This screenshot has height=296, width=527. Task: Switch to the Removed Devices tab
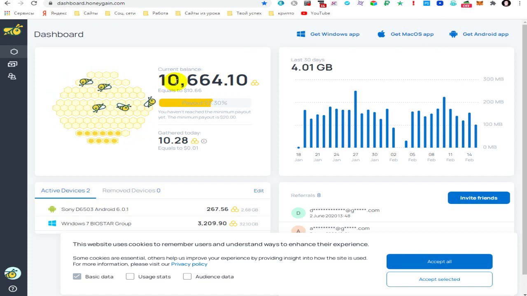tap(131, 190)
